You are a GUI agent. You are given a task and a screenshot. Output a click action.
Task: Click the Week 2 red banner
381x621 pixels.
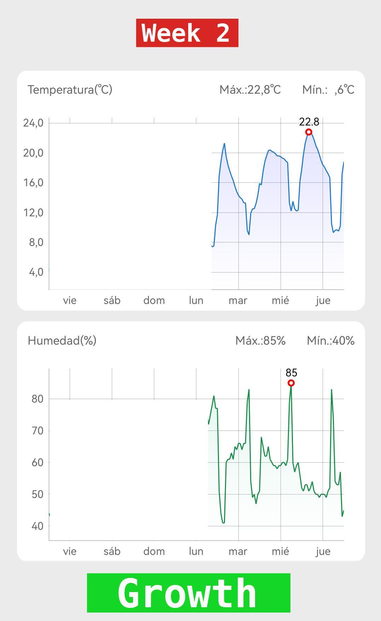tap(187, 33)
